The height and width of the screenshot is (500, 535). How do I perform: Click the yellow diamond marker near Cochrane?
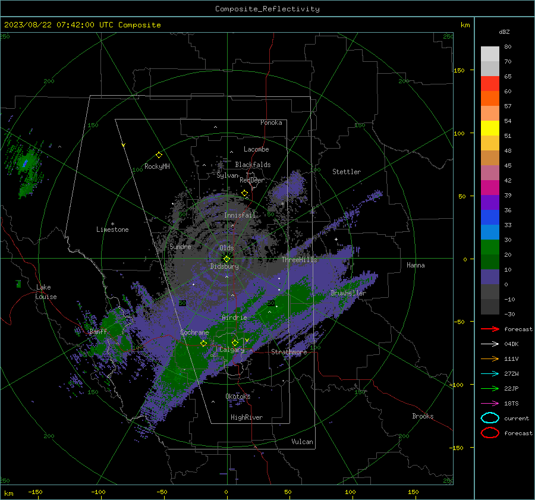pyautogui.click(x=203, y=343)
